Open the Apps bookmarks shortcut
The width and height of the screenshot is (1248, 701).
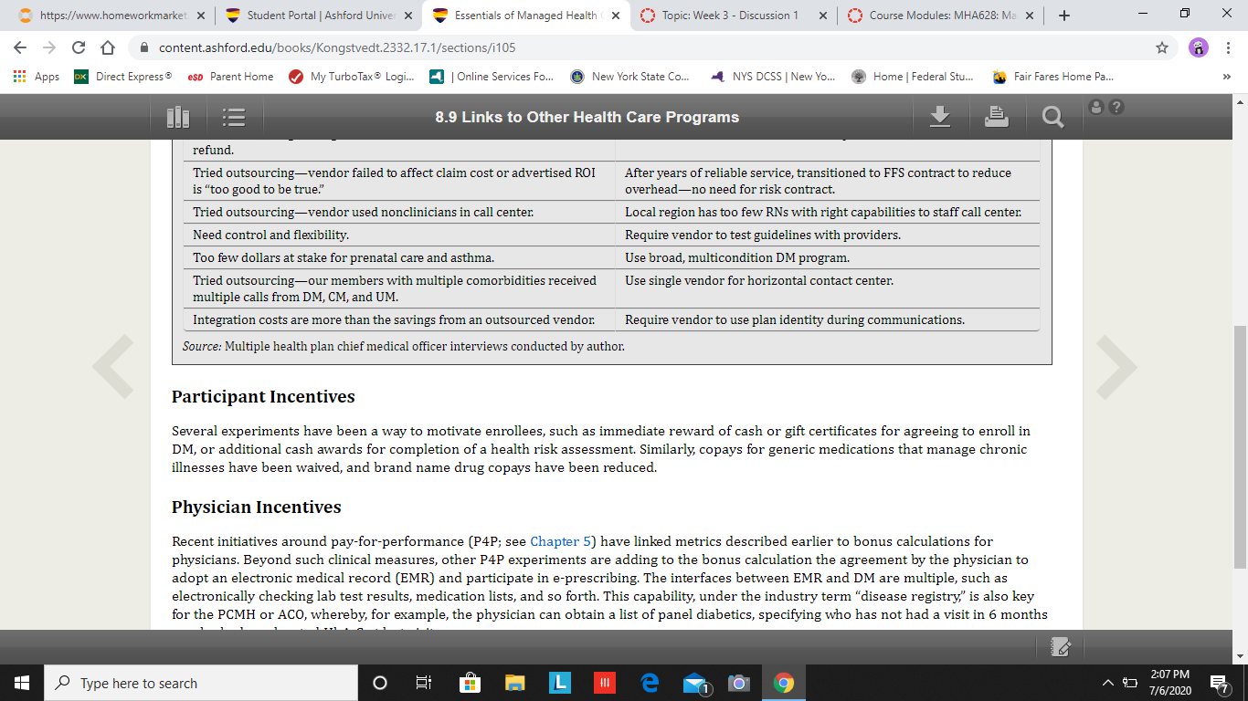(x=37, y=77)
